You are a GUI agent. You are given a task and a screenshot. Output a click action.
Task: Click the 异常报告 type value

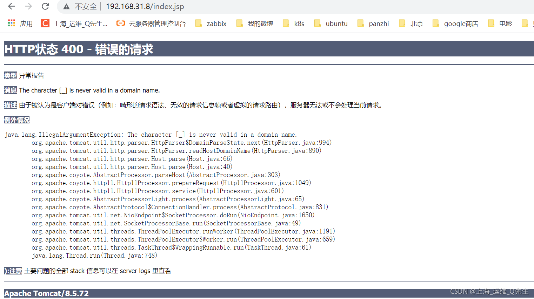[x=32, y=75]
